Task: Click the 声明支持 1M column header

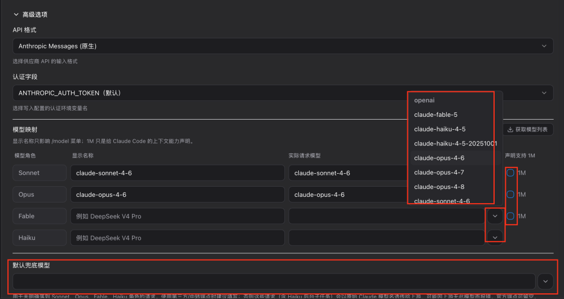Action: (520, 156)
